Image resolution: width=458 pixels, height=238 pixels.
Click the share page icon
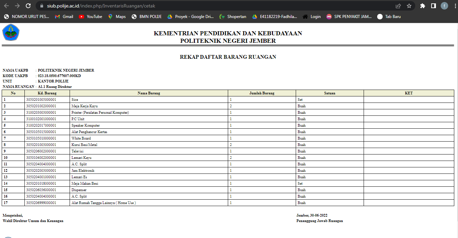(398, 6)
